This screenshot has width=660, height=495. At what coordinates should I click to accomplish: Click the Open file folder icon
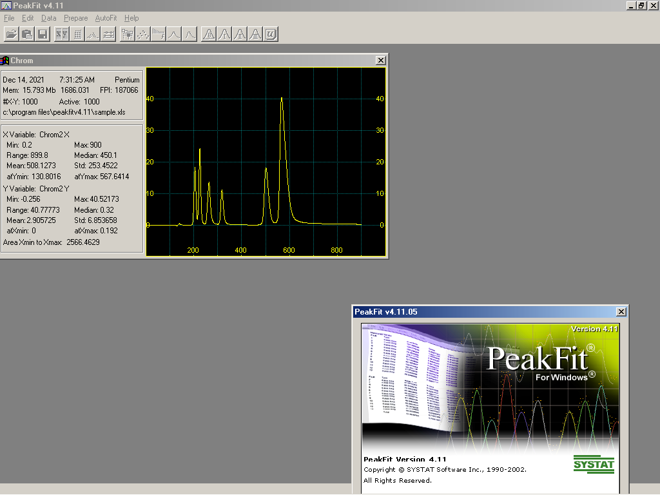(11, 34)
